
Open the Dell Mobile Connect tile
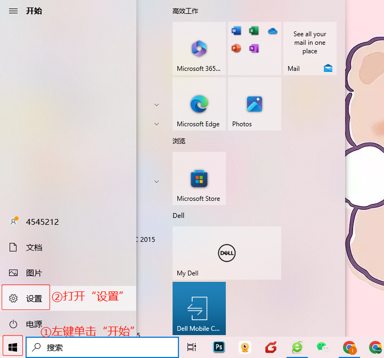199,308
